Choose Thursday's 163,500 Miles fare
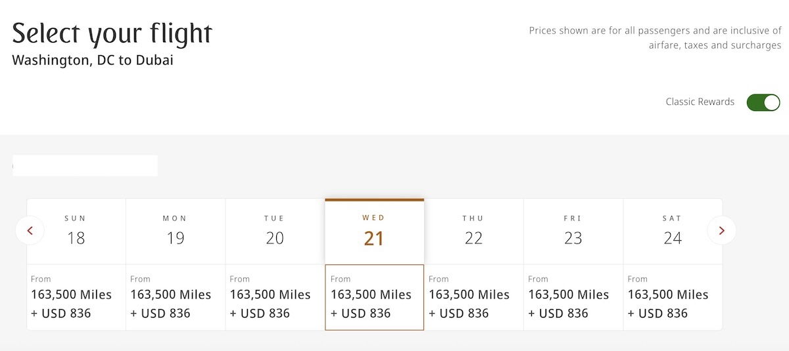Screen dimensions: 789x351 coord(474,297)
